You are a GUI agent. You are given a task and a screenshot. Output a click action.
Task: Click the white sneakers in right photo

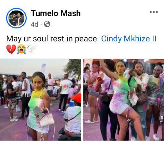(156, 137)
